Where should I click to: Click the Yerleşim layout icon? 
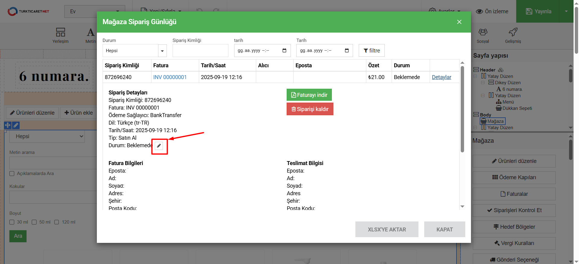tap(60, 32)
